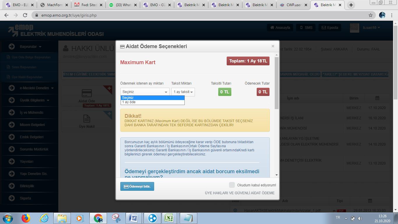Image resolution: width=398 pixels, height=224 pixels.
Task: Click the İş ve Mühendis arrow icon
Action: click(12, 112)
